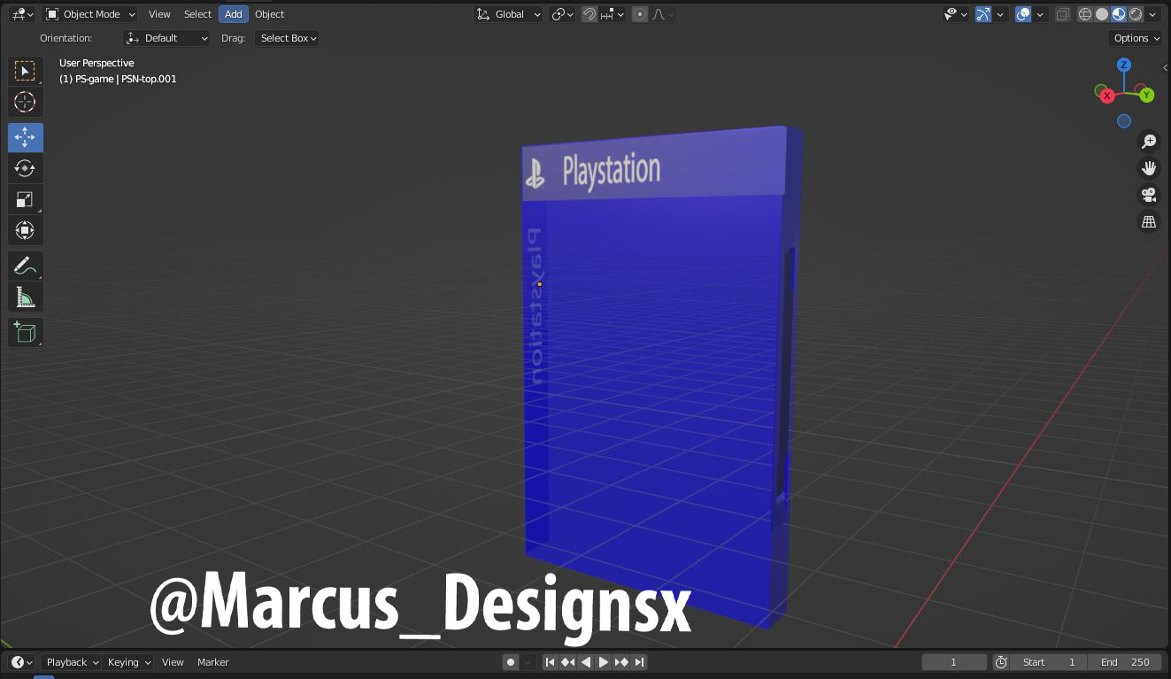Viewport: 1171px width, 679px height.
Task: Switch to solid shading
Action: 1102,14
